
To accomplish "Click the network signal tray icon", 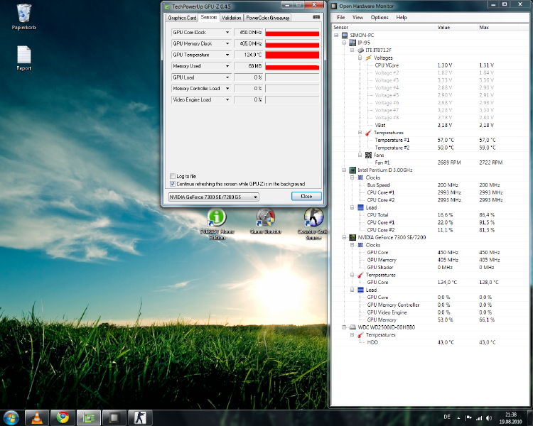I will 479,418.
